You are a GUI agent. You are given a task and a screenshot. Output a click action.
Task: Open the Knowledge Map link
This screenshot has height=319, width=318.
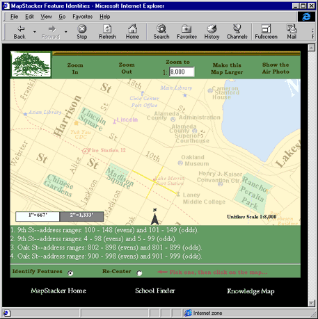click(x=251, y=291)
